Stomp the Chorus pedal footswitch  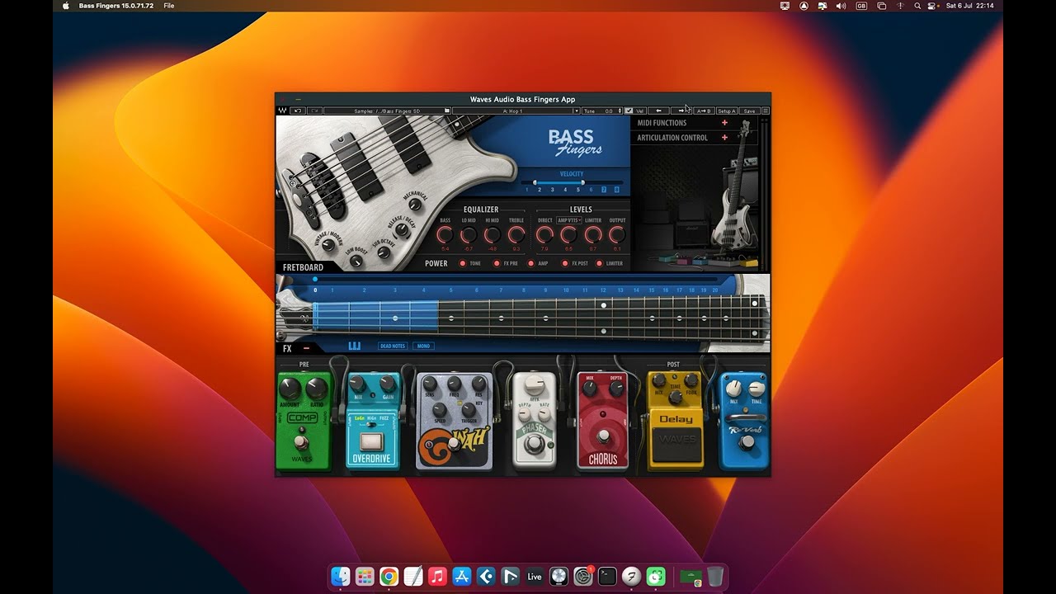coord(603,436)
